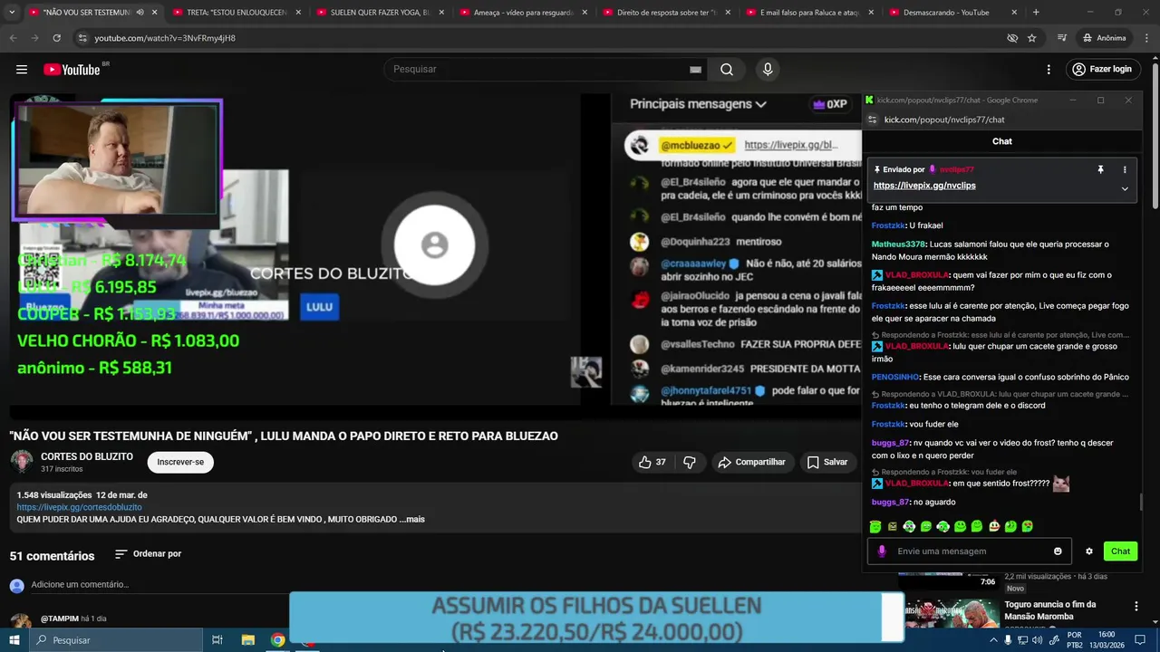Click the YouTube search magnifier button
1160x652 pixels.
click(x=727, y=70)
